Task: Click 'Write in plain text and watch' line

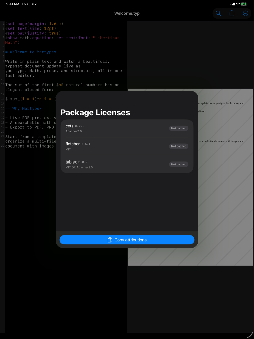Action: (x=57, y=64)
